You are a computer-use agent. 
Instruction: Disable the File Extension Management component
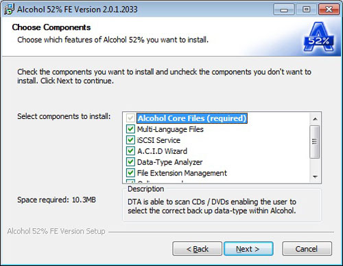click(130, 173)
